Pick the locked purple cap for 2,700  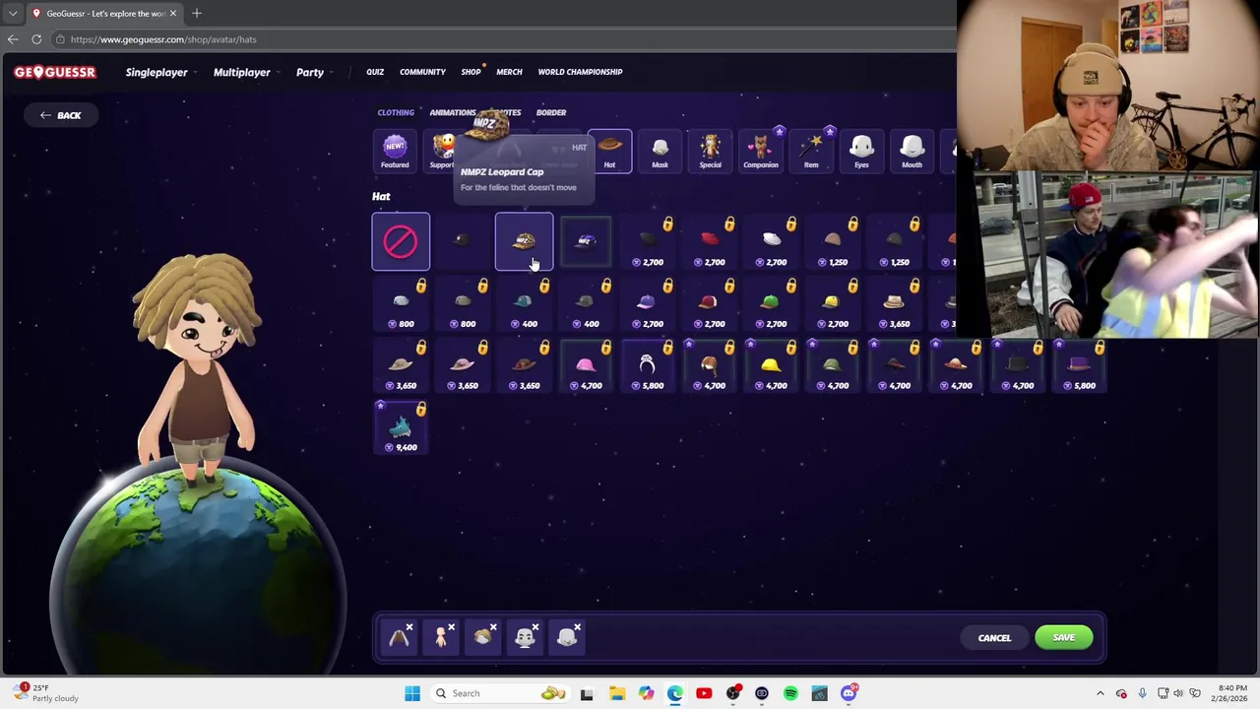[647, 303]
